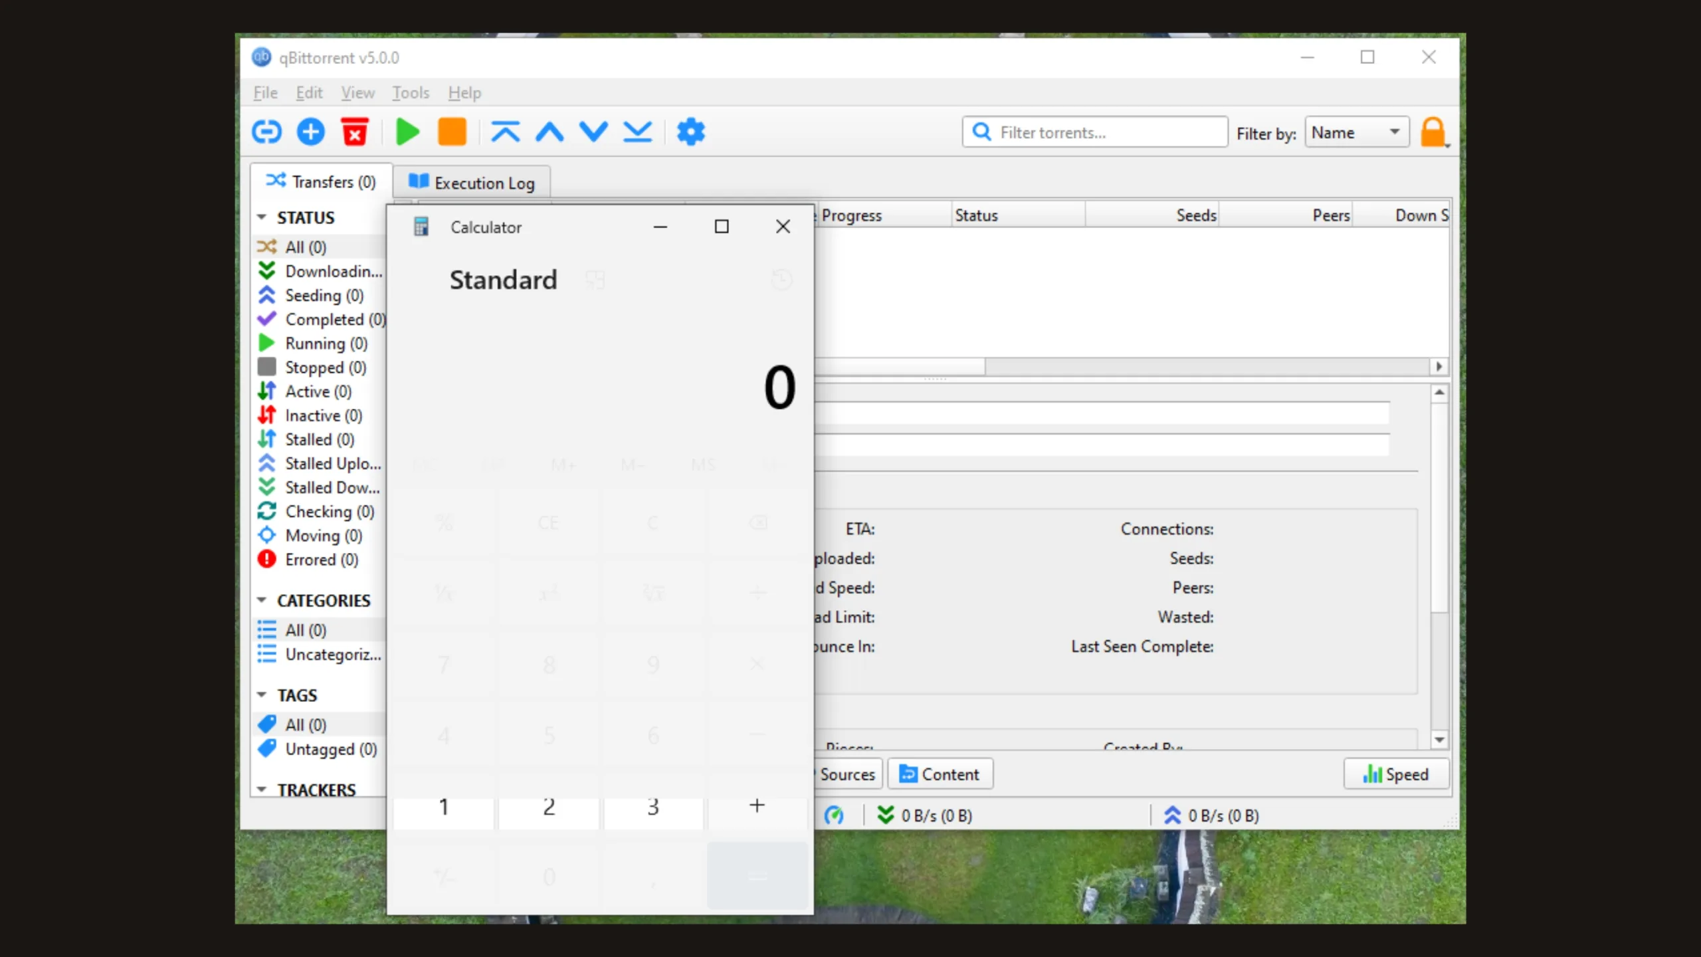Click the details panel scroll down arrow

point(1439,739)
